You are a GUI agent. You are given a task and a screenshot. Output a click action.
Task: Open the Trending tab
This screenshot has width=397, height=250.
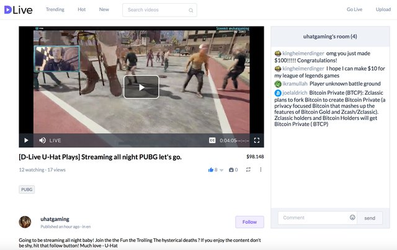tap(55, 9)
